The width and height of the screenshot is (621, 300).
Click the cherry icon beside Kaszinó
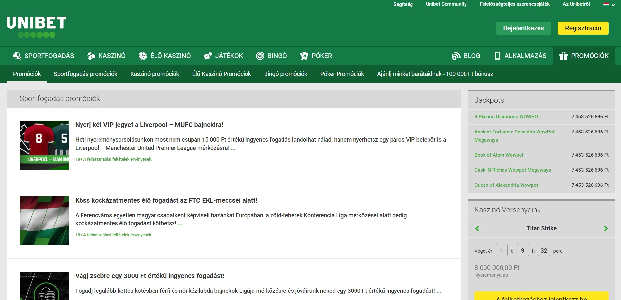(91, 56)
